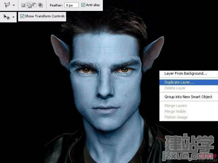Click the Feather value input field

72,5
